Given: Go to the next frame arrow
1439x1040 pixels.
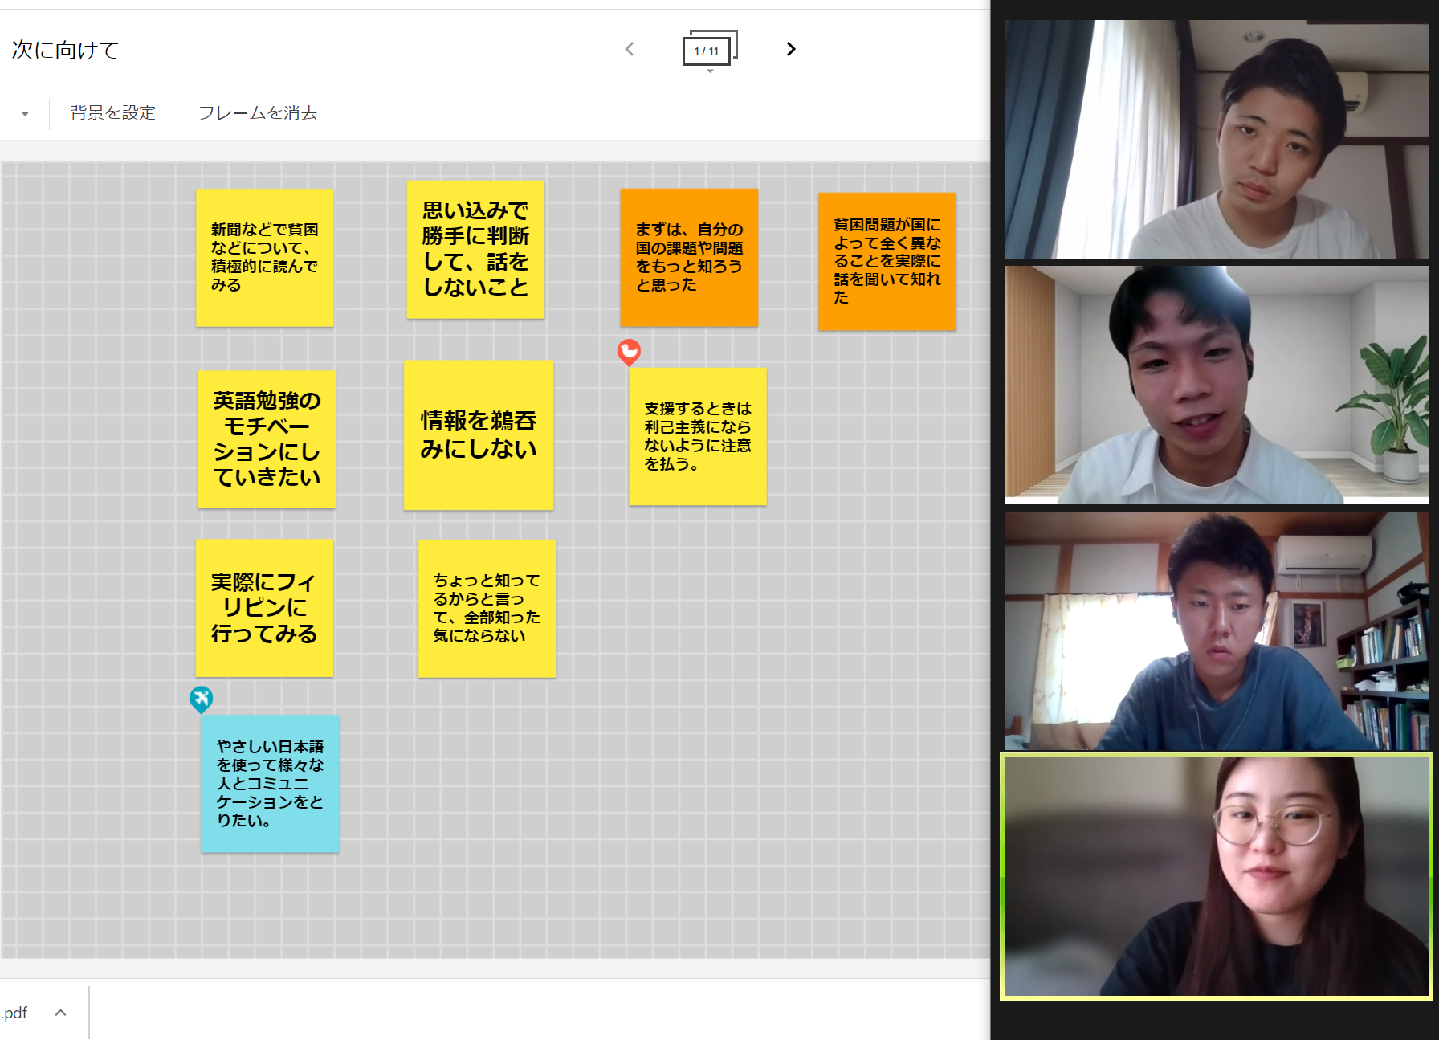Looking at the screenshot, I should [x=791, y=50].
